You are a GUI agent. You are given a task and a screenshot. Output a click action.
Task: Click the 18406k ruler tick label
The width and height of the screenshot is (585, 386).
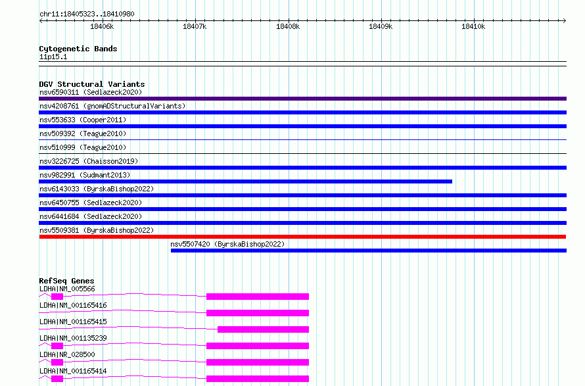click(102, 26)
